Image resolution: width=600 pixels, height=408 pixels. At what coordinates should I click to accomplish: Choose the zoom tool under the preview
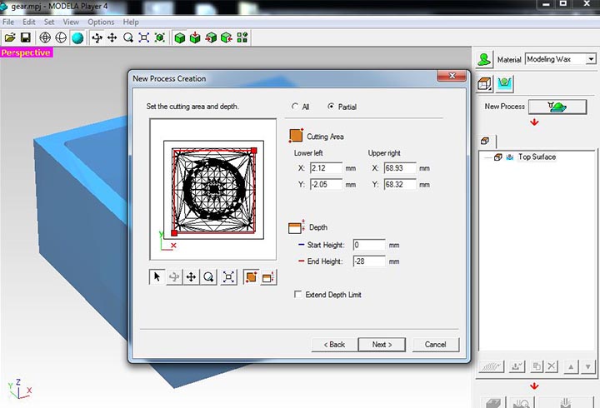point(208,276)
